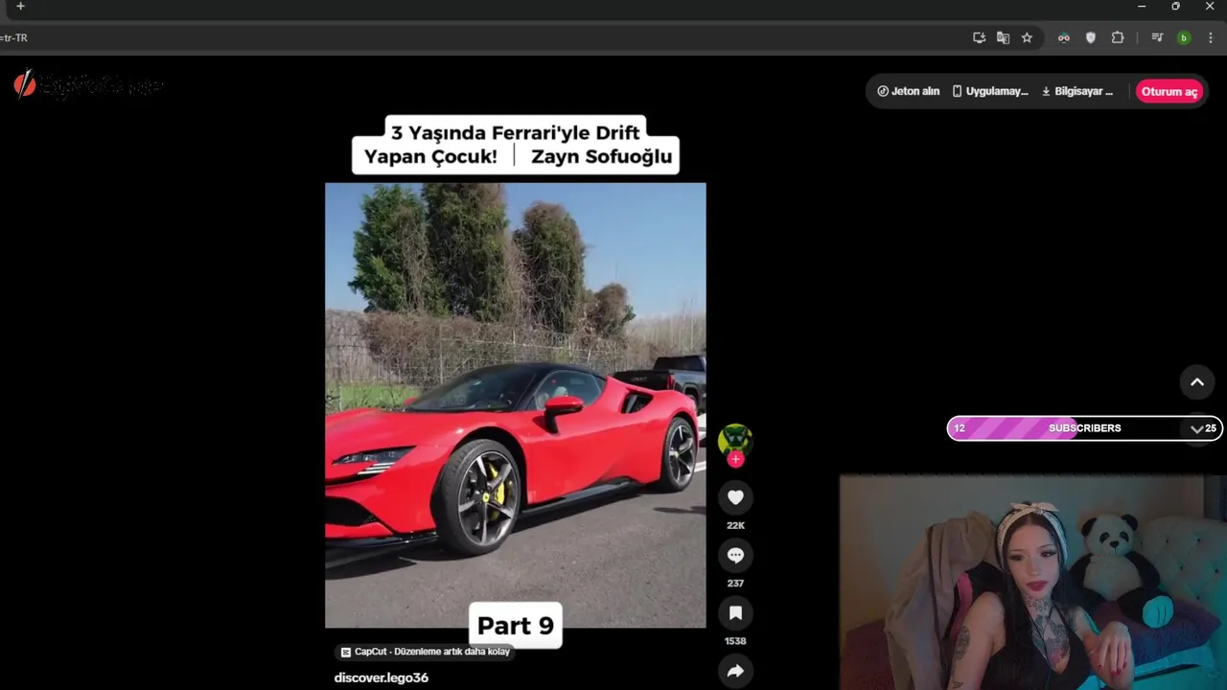The height and width of the screenshot is (690, 1227).
Task: Click the 'Oturum aç' login button
Action: 1169,91
